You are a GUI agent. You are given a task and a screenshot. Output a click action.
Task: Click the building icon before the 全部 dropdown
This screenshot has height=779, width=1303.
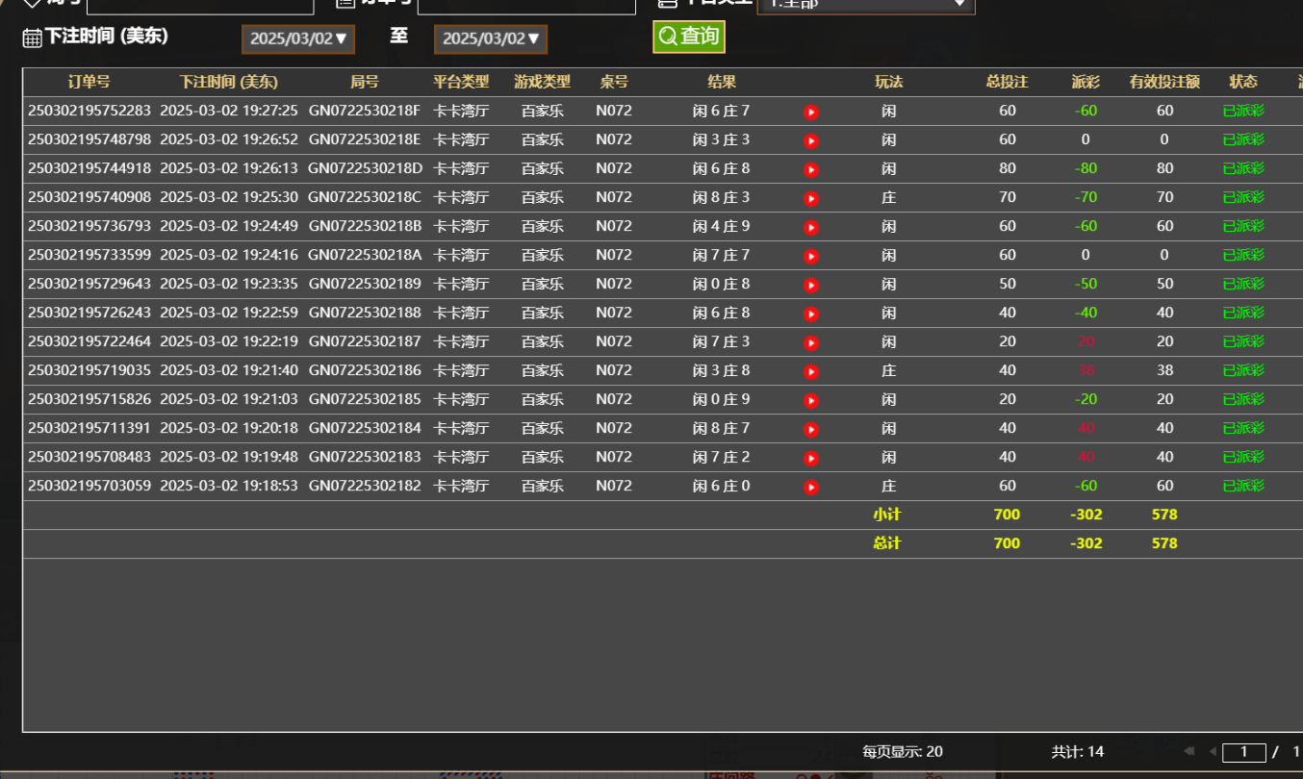(669, 5)
